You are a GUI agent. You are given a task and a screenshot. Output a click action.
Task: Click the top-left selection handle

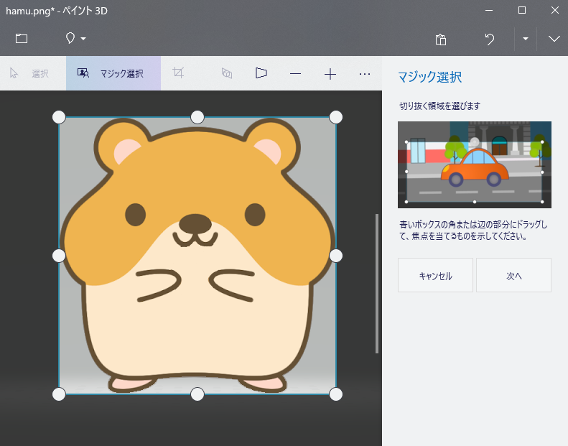(x=59, y=117)
